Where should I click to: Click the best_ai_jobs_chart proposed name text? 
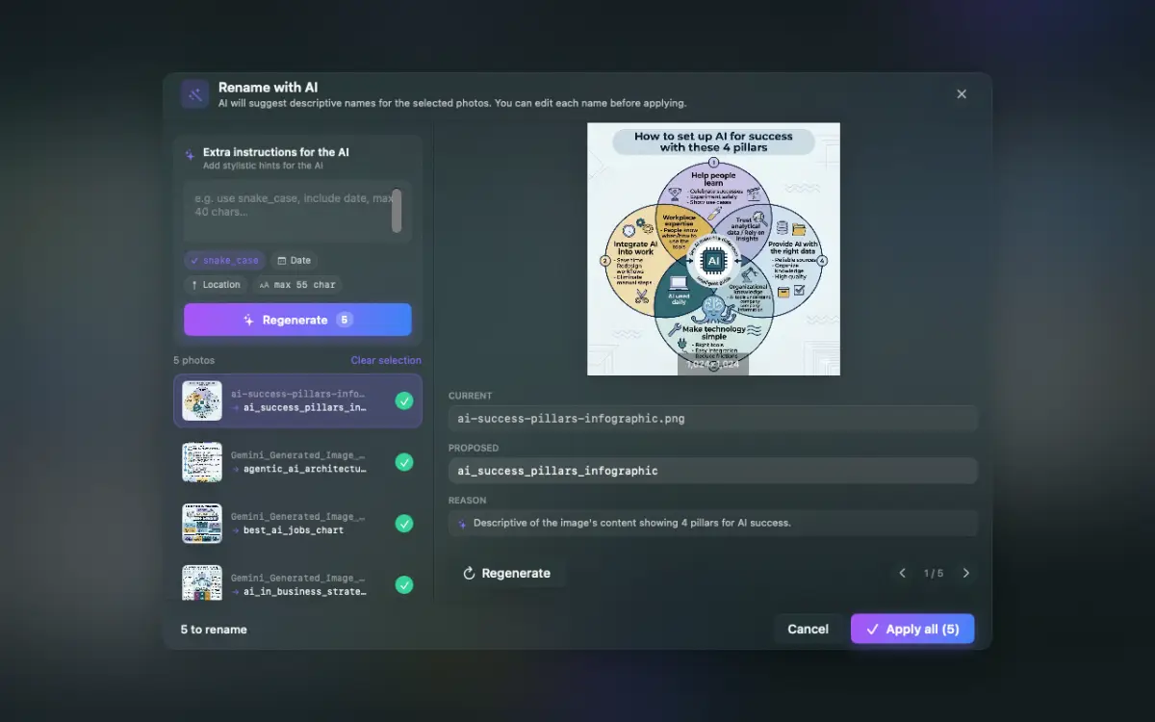(x=294, y=530)
